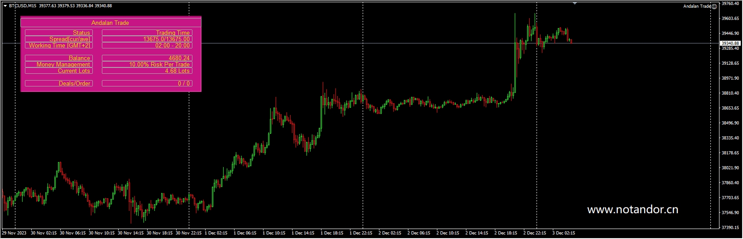
Task: Click the 1 Dec 10:15 time label
Action: pos(274,234)
